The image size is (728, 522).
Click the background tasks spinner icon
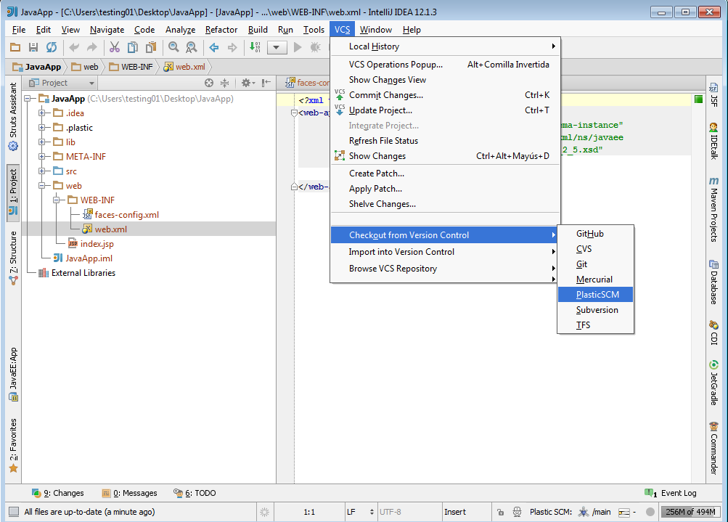265,513
